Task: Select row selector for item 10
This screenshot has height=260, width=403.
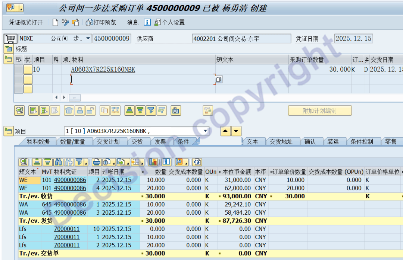Action: click(x=18, y=70)
